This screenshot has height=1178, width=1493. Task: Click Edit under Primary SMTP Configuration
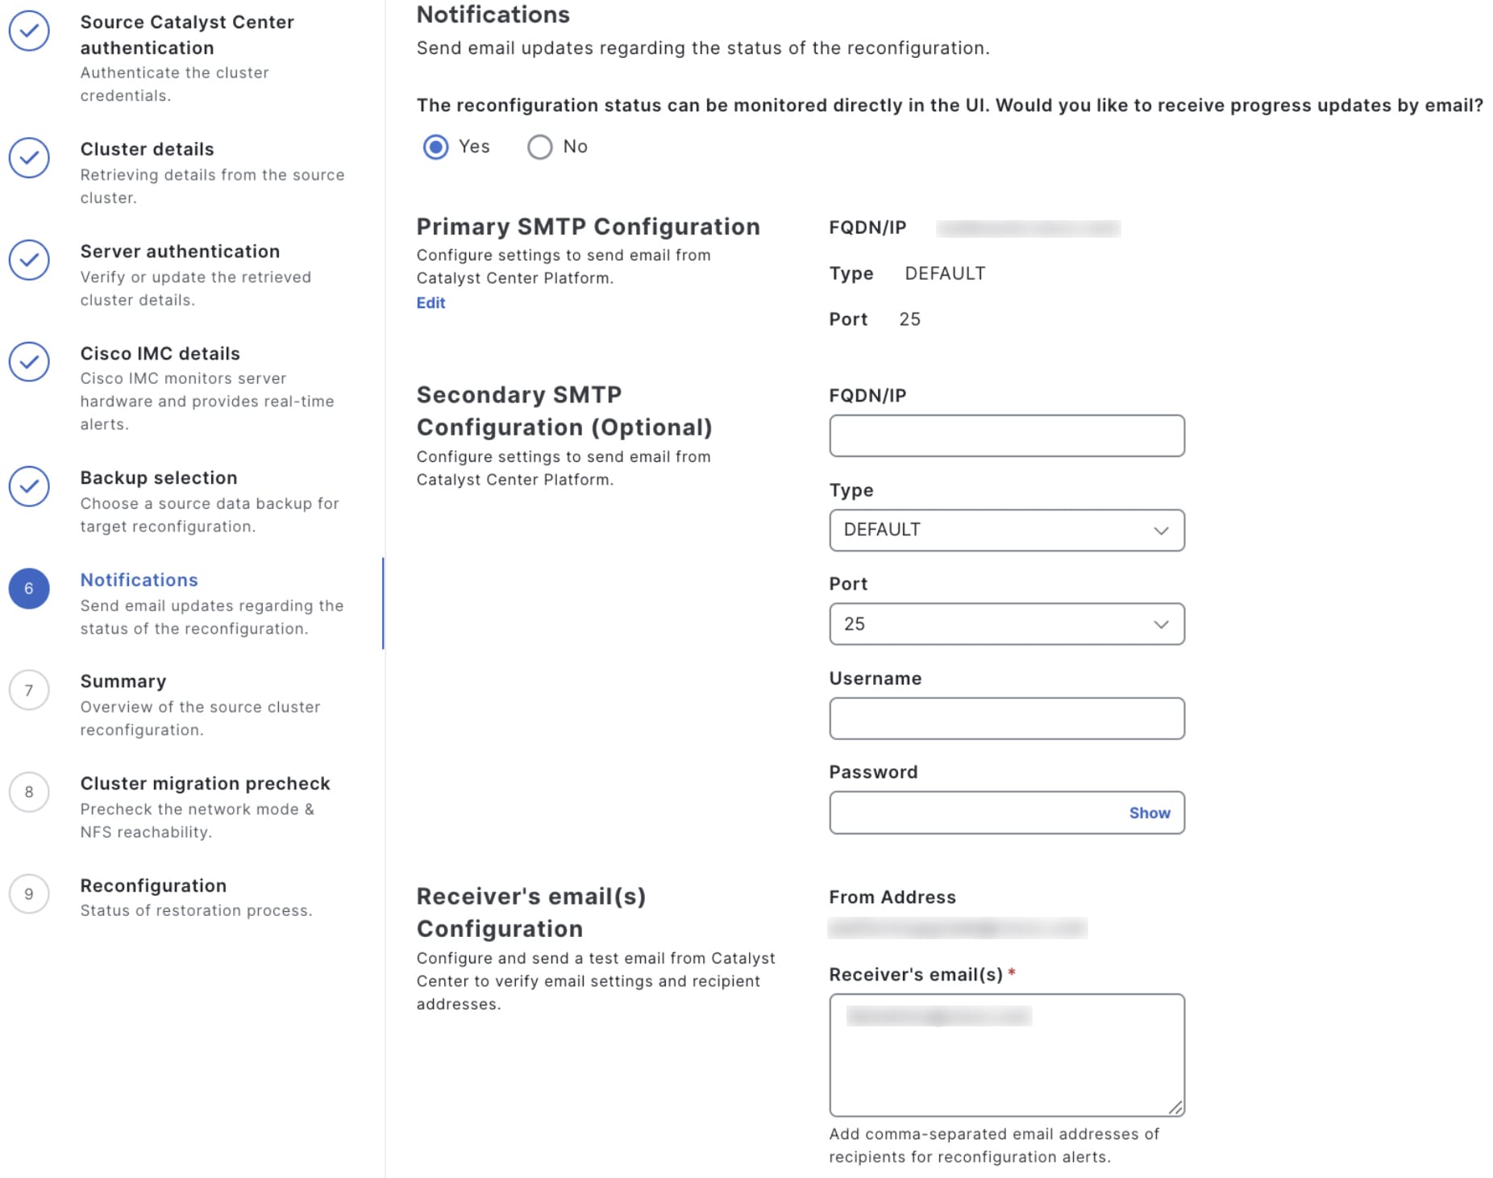430,302
